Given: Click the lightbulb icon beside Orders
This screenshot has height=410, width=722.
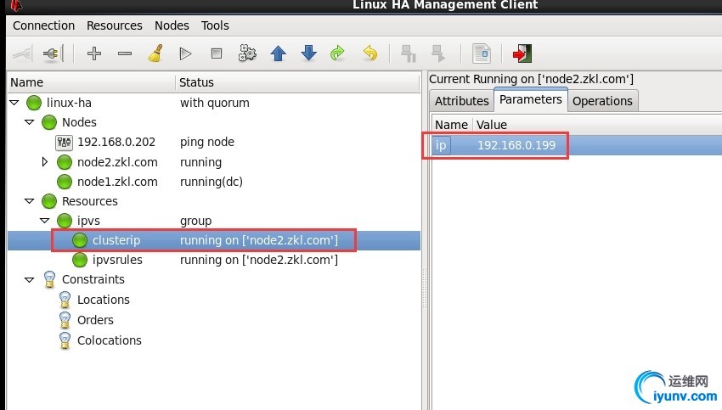Looking at the screenshot, I should pos(65,320).
